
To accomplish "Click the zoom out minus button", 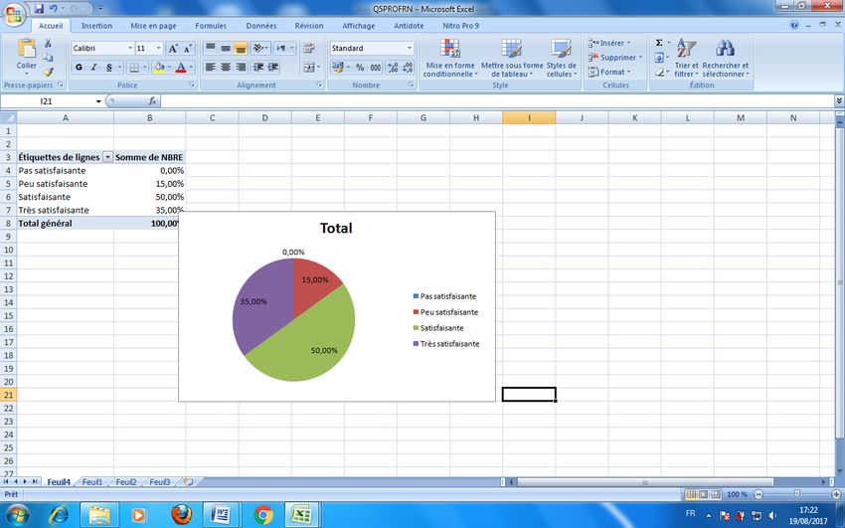I will coord(759,494).
